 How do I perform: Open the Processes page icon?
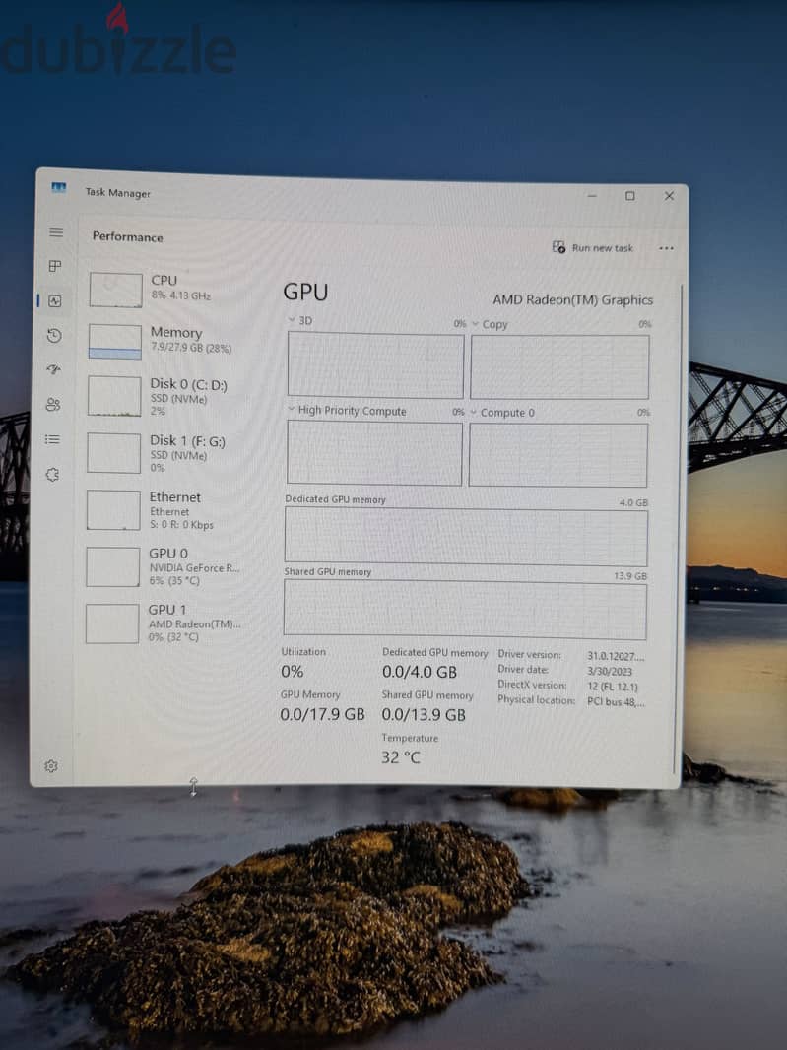(55, 266)
